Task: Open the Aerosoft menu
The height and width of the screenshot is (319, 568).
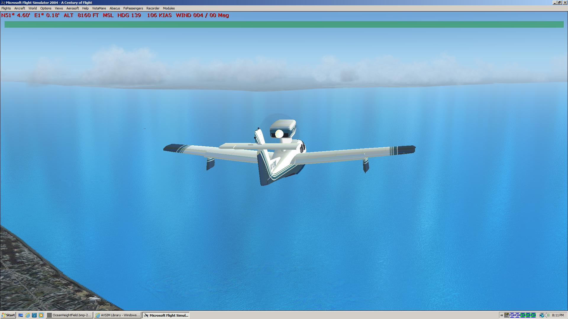Action: 72,8
